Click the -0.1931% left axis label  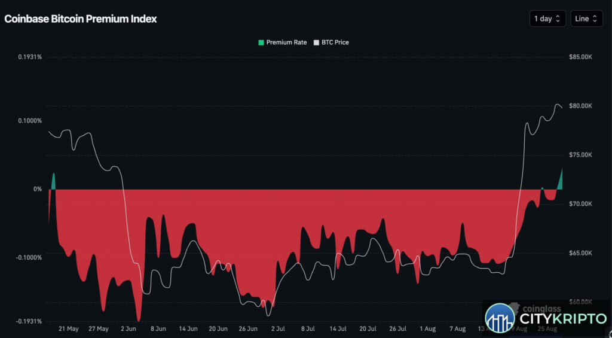[29, 321]
